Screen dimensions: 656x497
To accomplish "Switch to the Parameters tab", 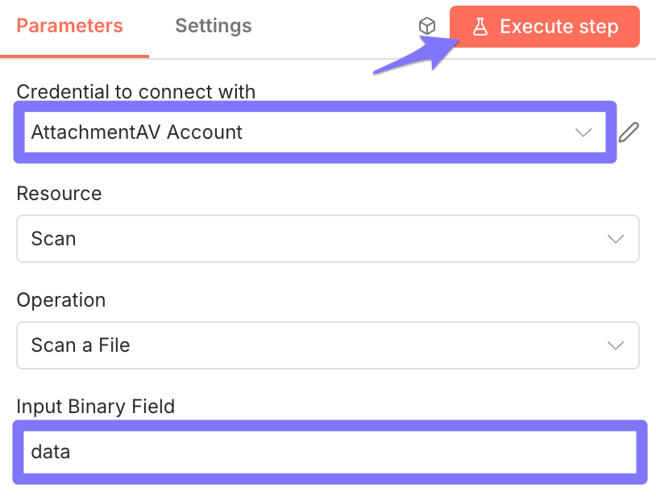I will pyautogui.click(x=69, y=25).
